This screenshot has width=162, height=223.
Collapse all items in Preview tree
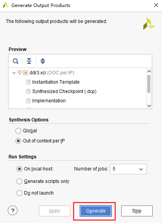click(29, 61)
